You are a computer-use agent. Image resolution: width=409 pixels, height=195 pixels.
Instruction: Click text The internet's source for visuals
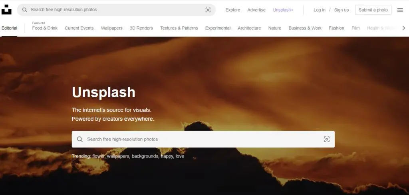(112, 110)
